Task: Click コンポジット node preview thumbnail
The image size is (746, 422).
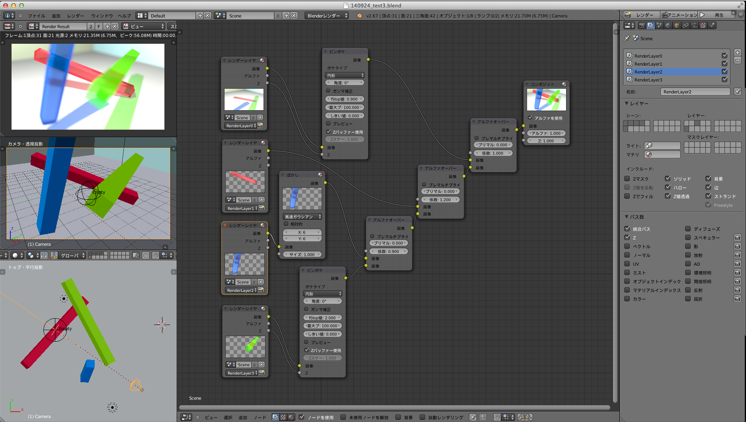Action: pyautogui.click(x=546, y=99)
